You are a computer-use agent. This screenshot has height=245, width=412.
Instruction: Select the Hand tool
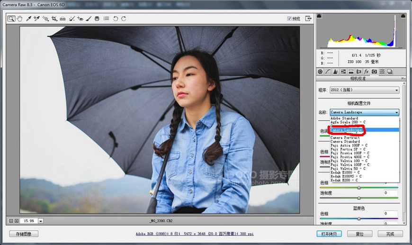20,18
